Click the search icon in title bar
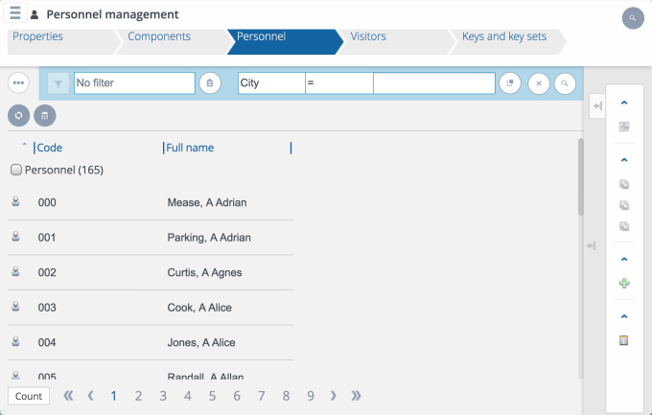 tap(632, 17)
